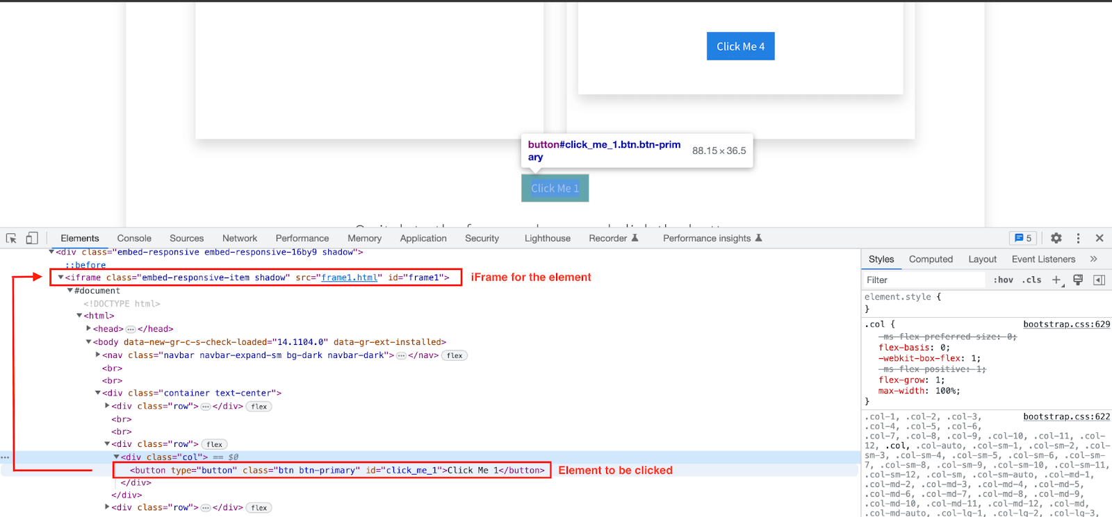Click the new style rule plus icon

[x=1056, y=280]
